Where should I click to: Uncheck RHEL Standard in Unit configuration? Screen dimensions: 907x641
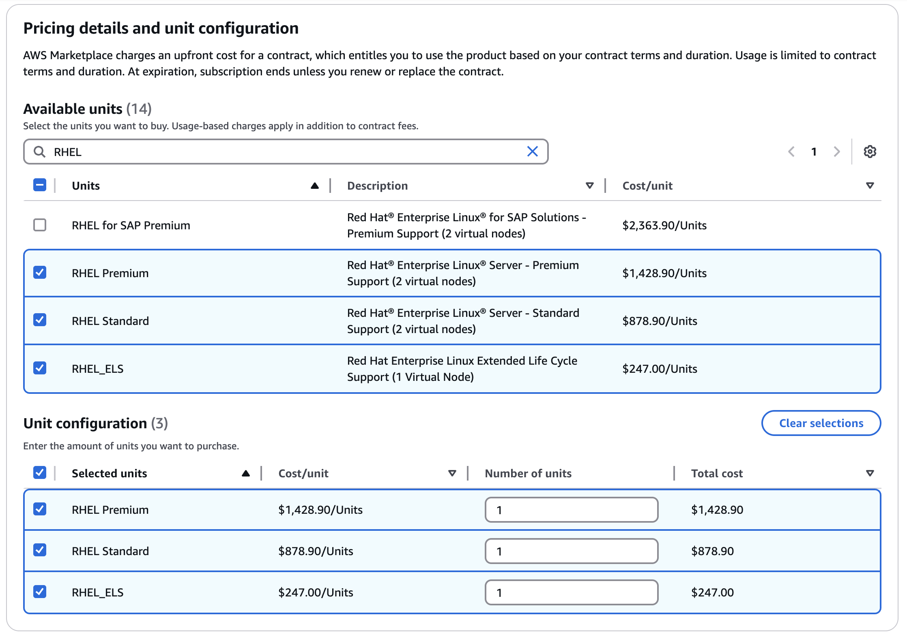[40, 550]
